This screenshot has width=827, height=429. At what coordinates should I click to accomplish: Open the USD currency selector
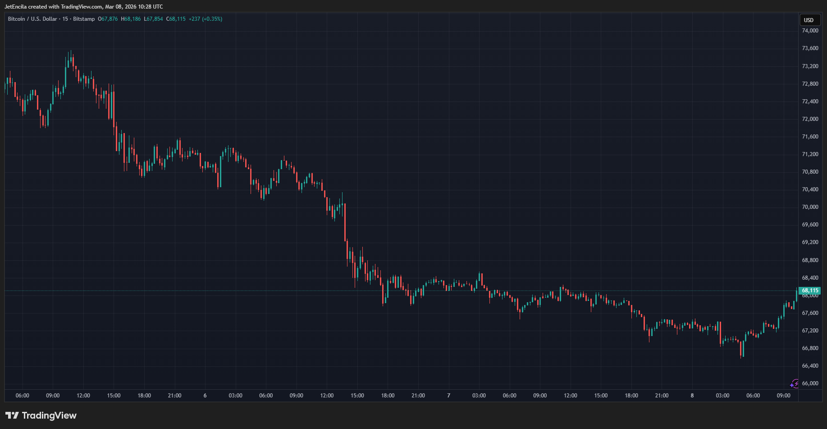point(809,20)
